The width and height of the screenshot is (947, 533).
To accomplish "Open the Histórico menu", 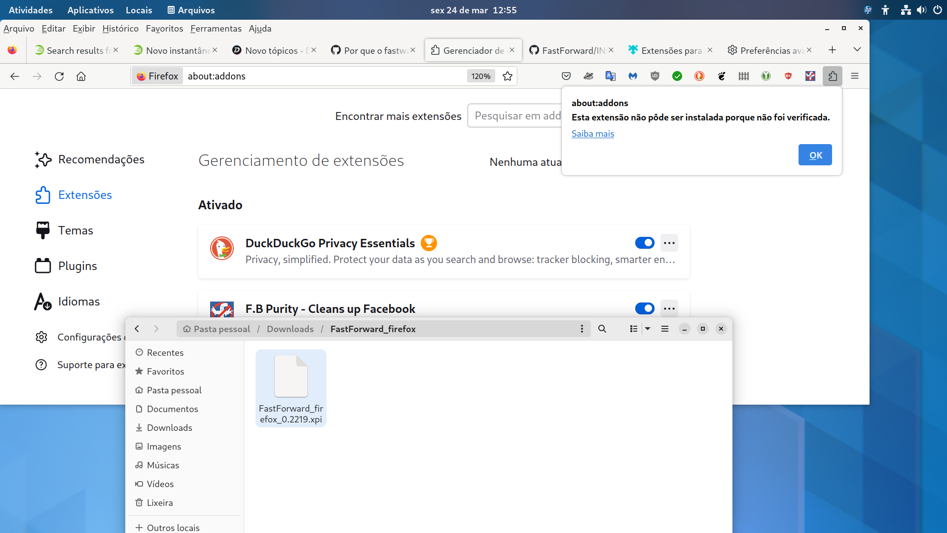I will coord(120,29).
